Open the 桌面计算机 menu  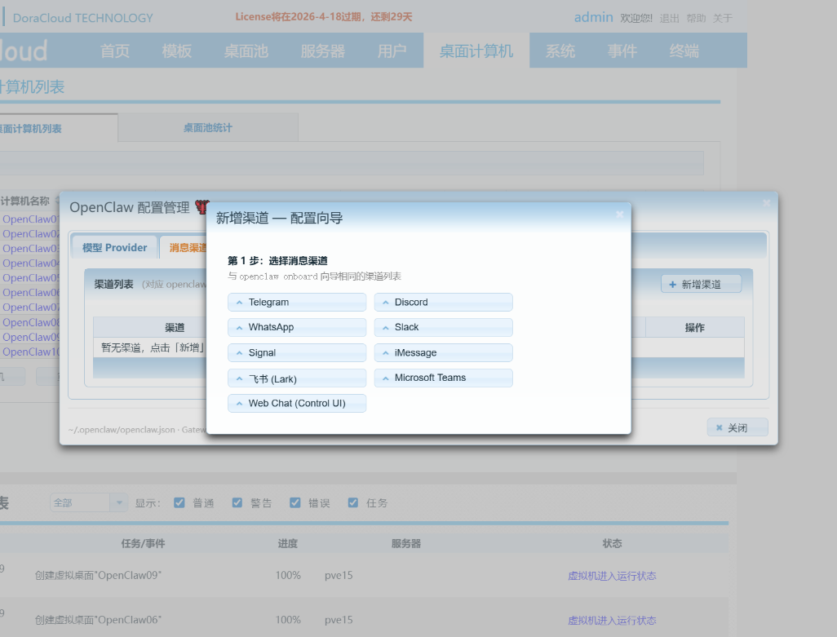(476, 51)
